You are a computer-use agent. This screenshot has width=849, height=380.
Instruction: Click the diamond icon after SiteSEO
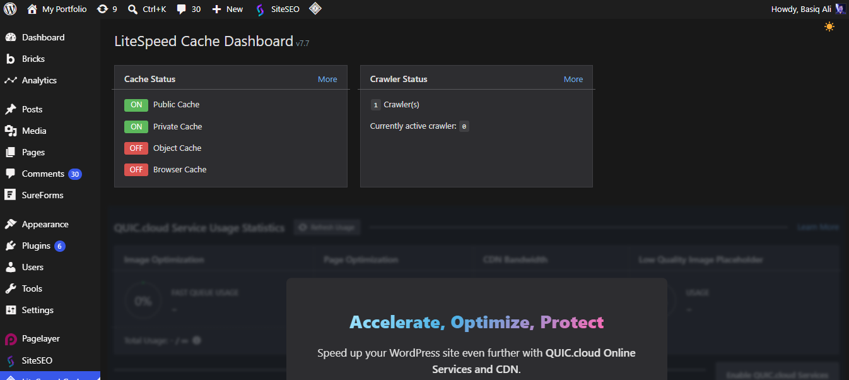coord(315,9)
